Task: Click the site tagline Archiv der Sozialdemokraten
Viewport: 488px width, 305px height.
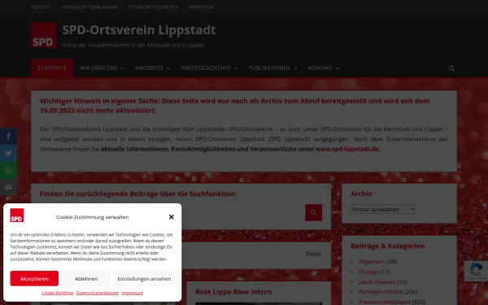Action: pyautogui.click(x=133, y=45)
